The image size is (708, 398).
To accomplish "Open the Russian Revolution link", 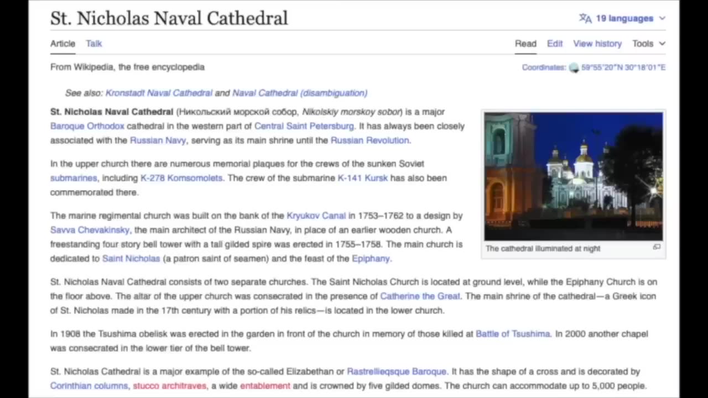I will 370,140.
